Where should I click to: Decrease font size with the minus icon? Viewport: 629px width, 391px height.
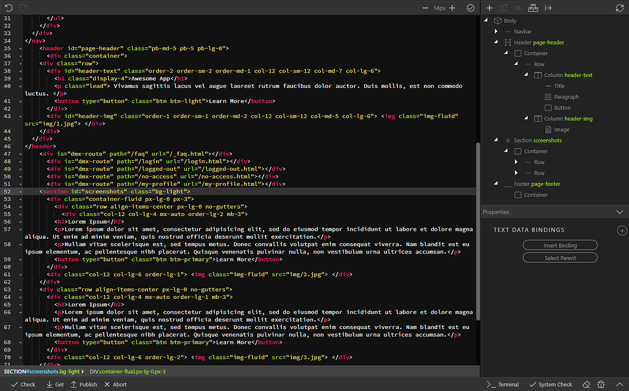click(x=425, y=8)
